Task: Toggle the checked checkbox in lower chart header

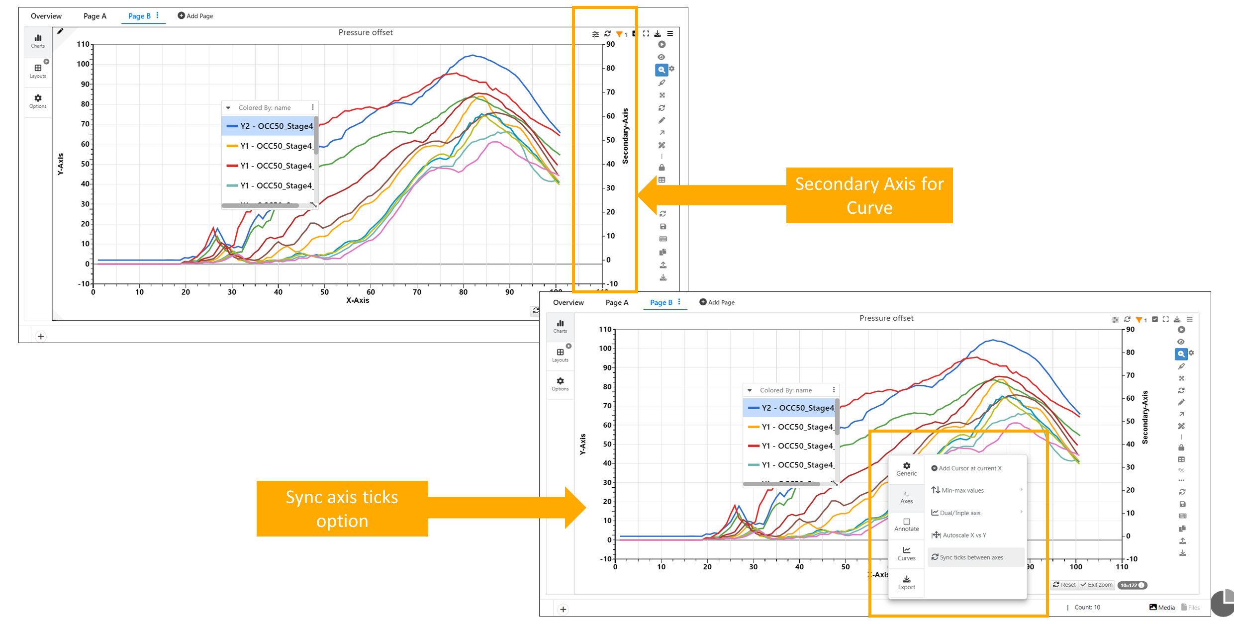Action: 1155,319
